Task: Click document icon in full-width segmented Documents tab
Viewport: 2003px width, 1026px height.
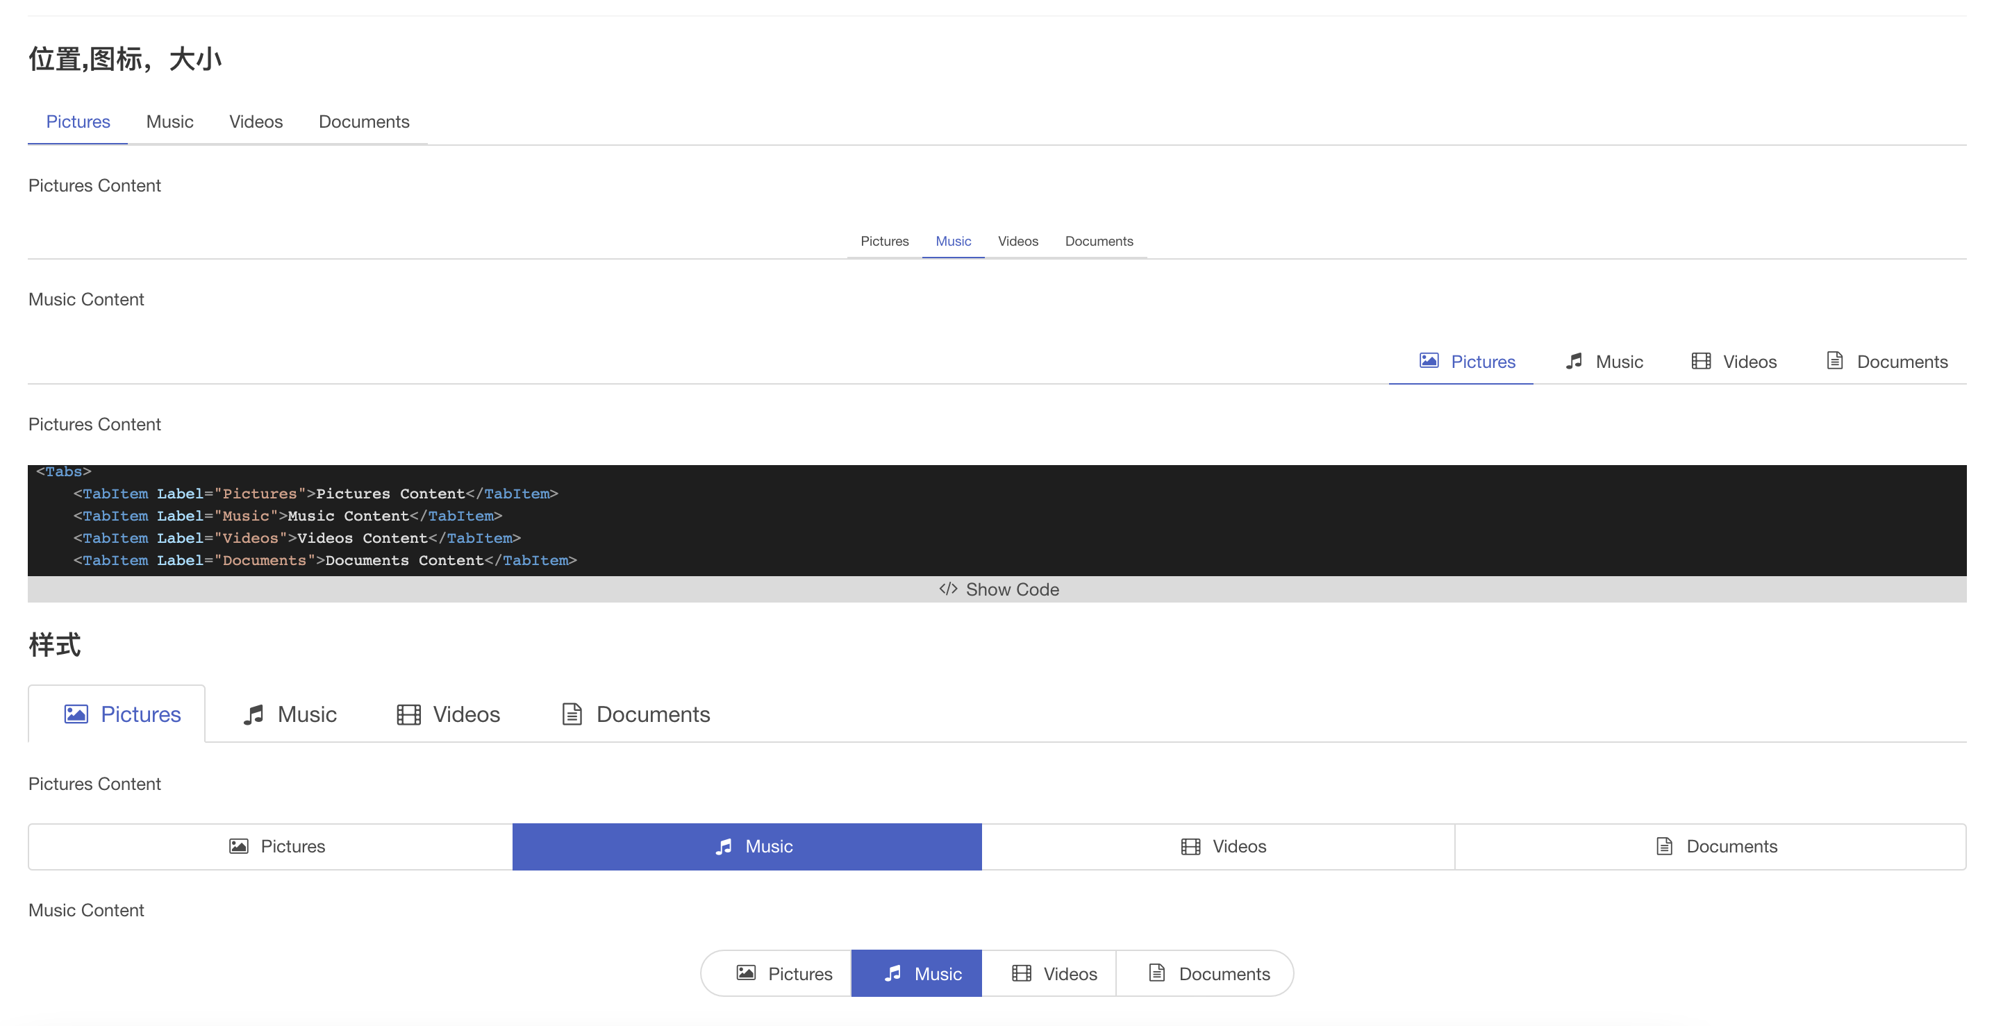Action: point(1664,846)
